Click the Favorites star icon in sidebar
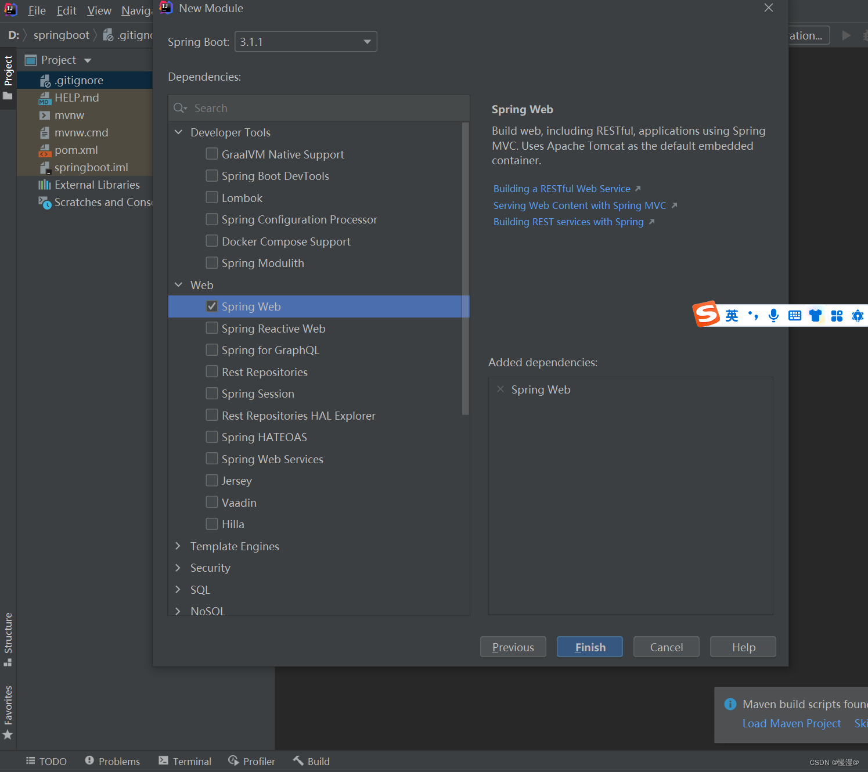Viewport: 868px width, 772px height. [x=8, y=734]
